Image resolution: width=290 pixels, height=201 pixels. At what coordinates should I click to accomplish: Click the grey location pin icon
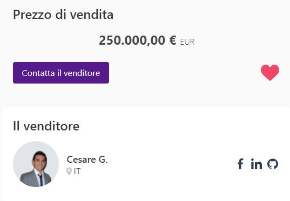coord(69,171)
